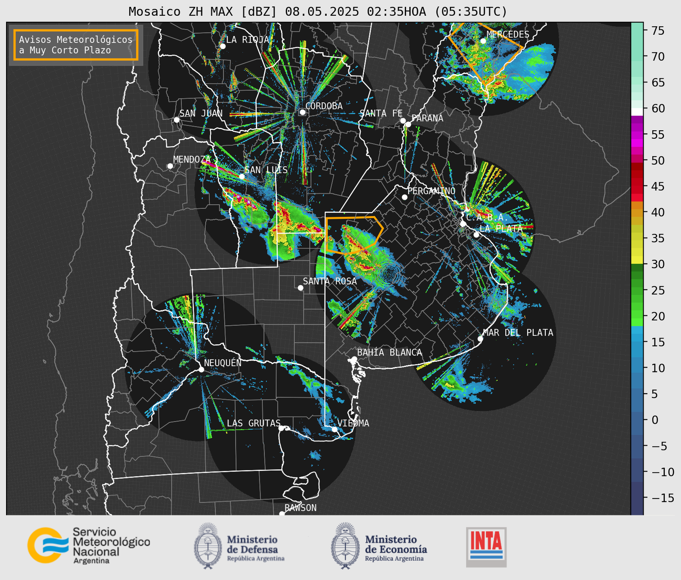Click the Mar del Plata marker dot
This screenshot has width=681, height=580.
(x=480, y=339)
